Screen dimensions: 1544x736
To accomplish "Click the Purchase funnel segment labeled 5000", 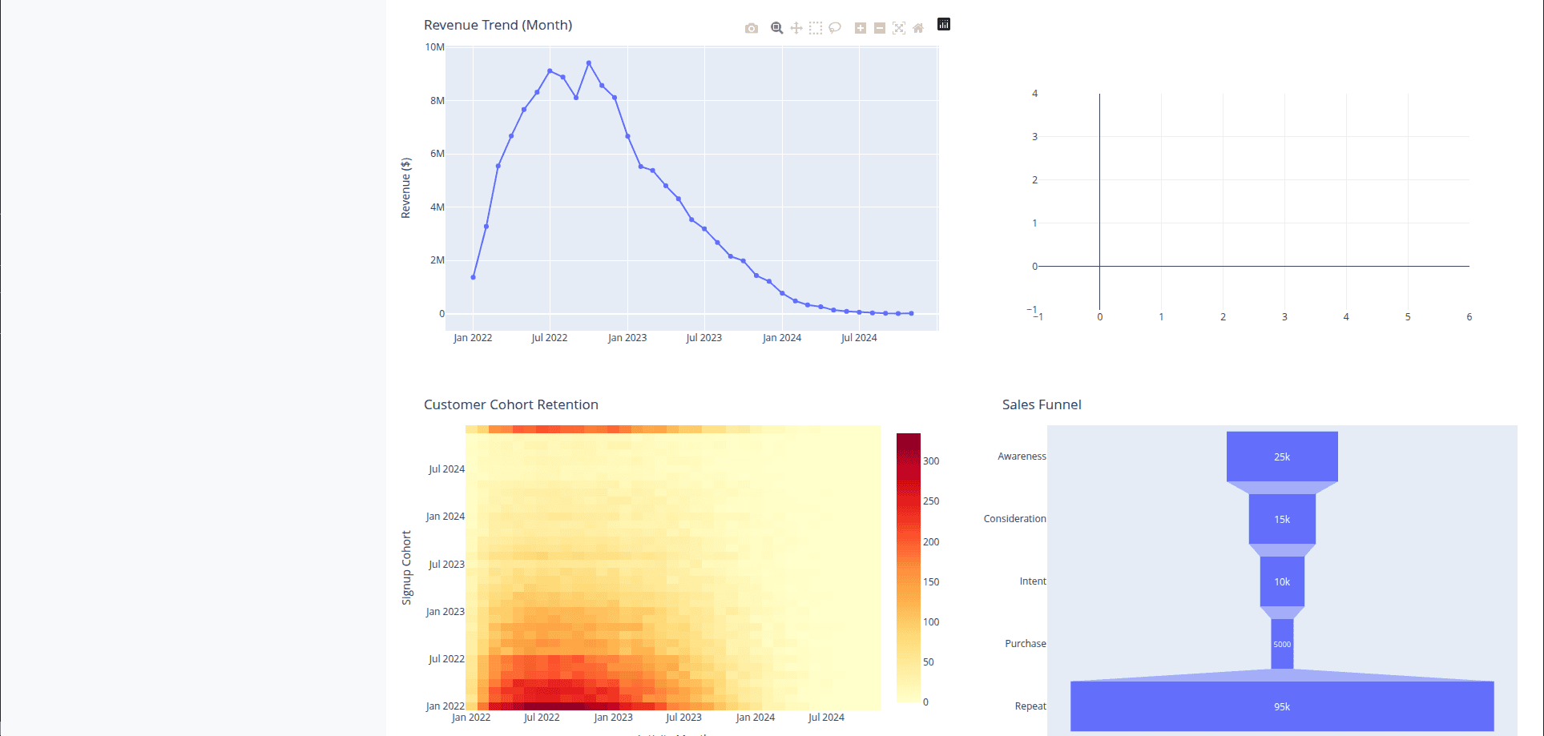I will (x=1281, y=643).
